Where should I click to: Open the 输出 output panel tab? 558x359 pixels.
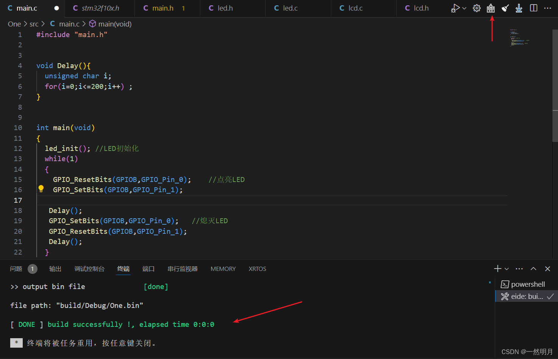click(55, 269)
